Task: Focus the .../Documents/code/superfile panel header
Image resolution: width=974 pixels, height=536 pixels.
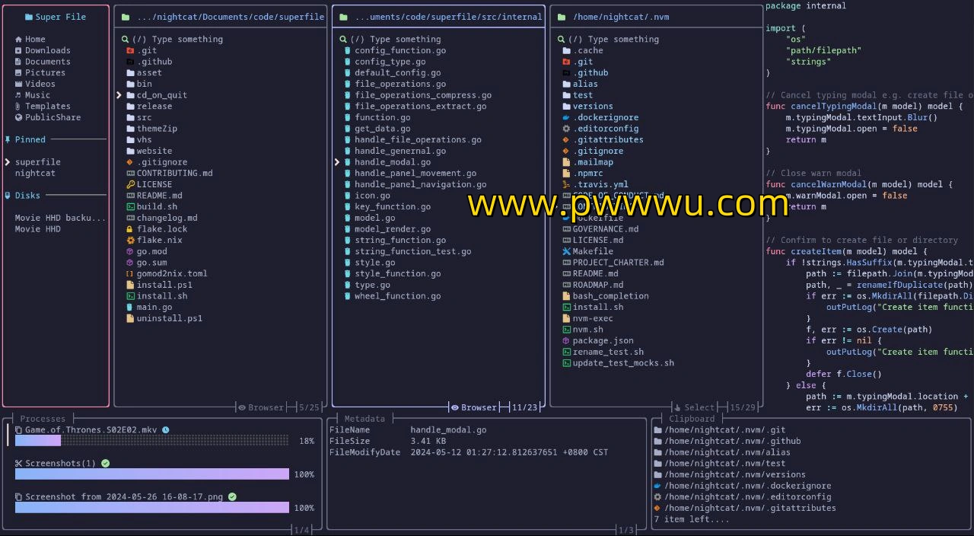Action: (x=222, y=17)
